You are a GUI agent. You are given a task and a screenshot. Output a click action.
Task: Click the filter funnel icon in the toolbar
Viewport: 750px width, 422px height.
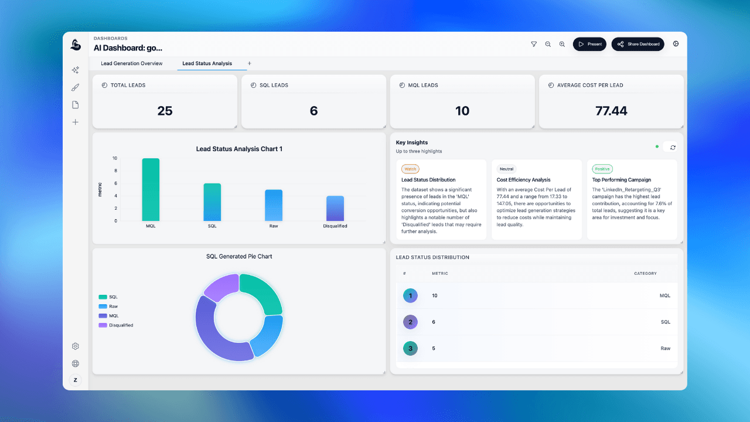pyautogui.click(x=534, y=44)
